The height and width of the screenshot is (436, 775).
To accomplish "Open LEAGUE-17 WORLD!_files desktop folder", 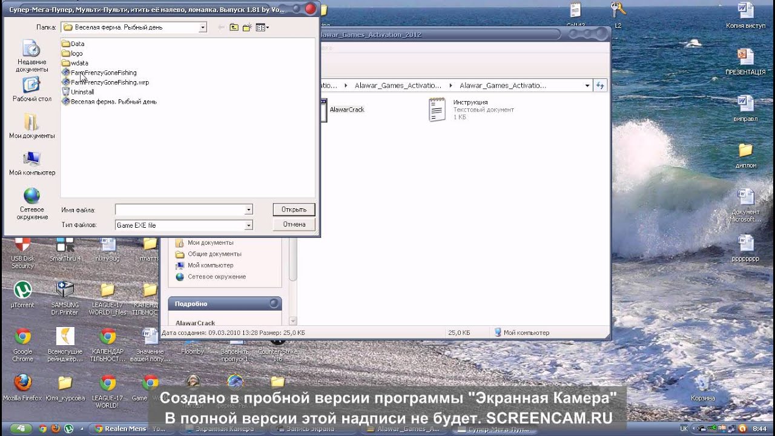I will 108,298.
